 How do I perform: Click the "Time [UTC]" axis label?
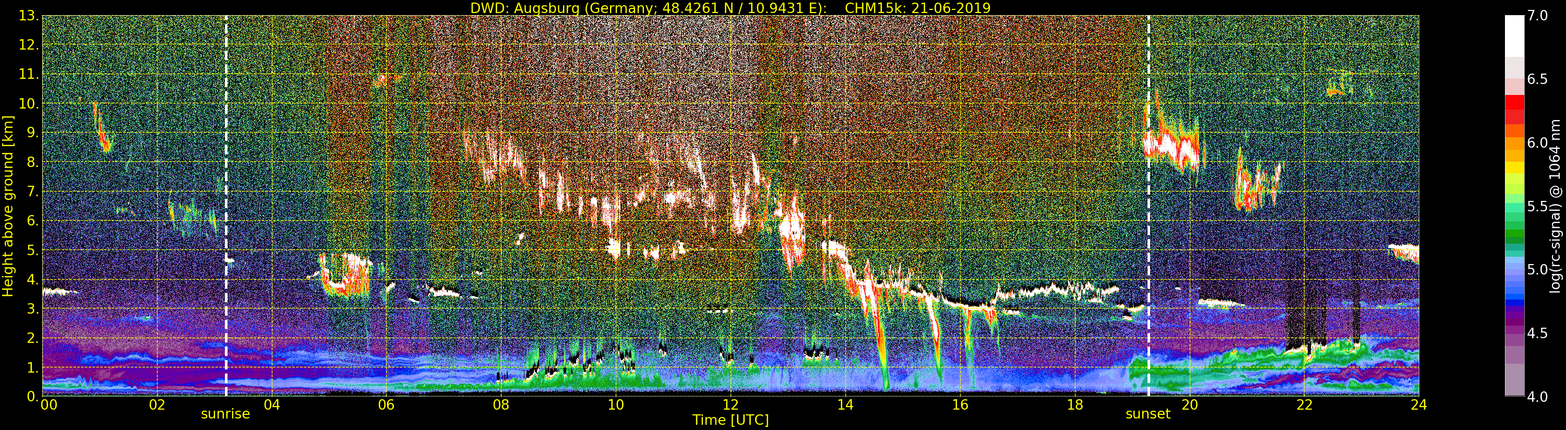tap(731, 420)
